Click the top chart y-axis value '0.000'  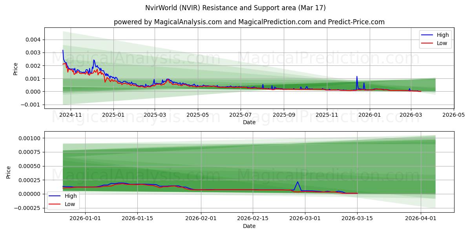pos(34,92)
